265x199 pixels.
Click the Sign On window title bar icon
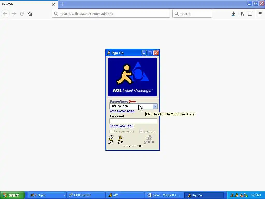click(109, 53)
